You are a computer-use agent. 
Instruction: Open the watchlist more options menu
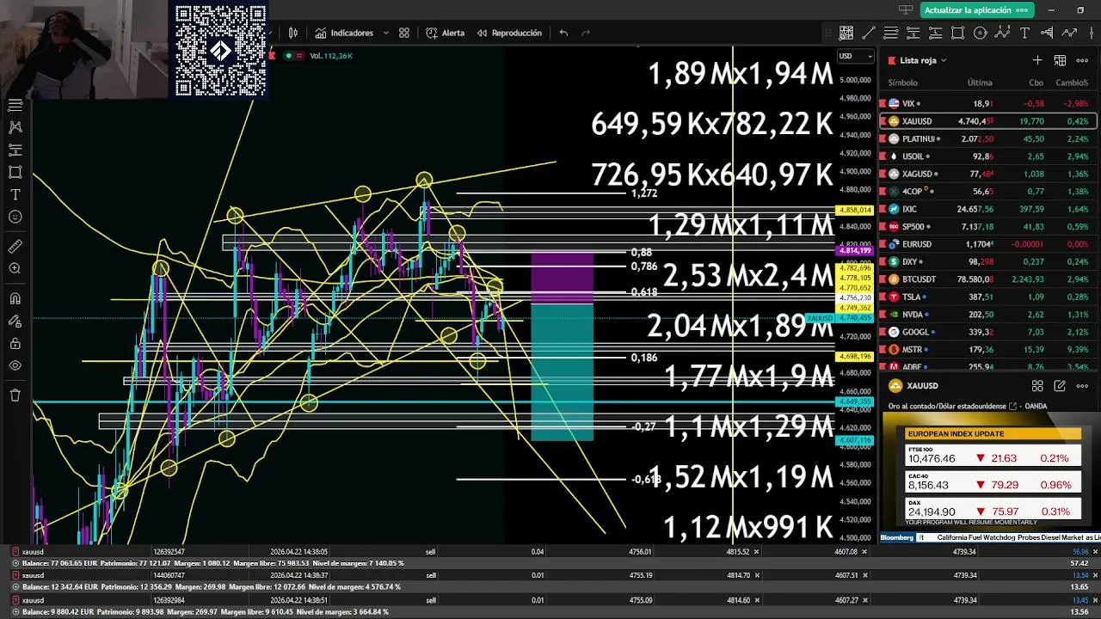click(x=1082, y=60)
